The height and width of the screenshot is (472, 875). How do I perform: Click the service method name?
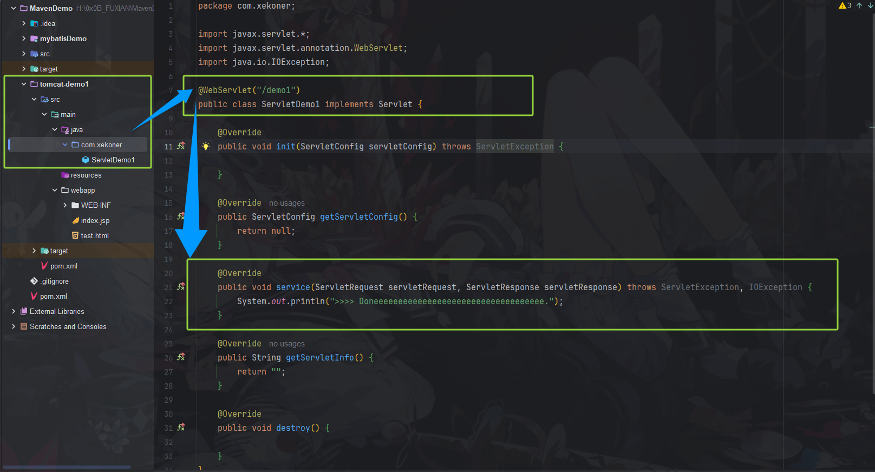click(293, 287)
